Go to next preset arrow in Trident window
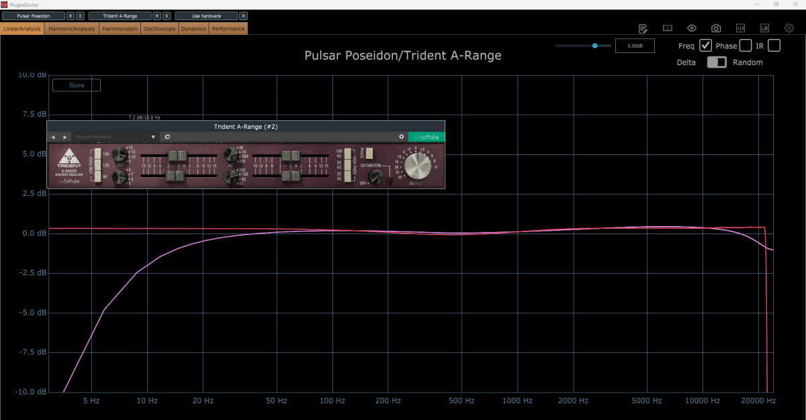806x420 pixels. 64,137
